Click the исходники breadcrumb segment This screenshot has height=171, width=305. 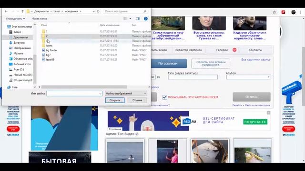71,11
